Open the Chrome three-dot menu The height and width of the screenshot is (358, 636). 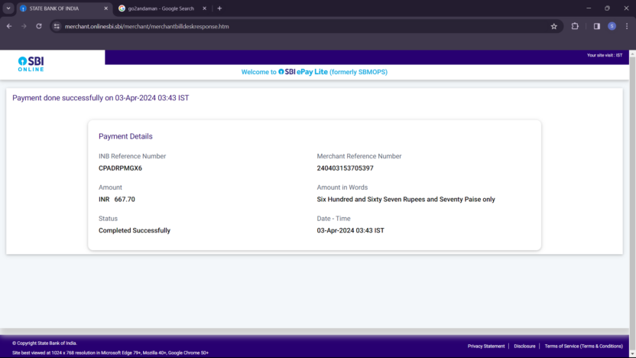coord(627,26)
